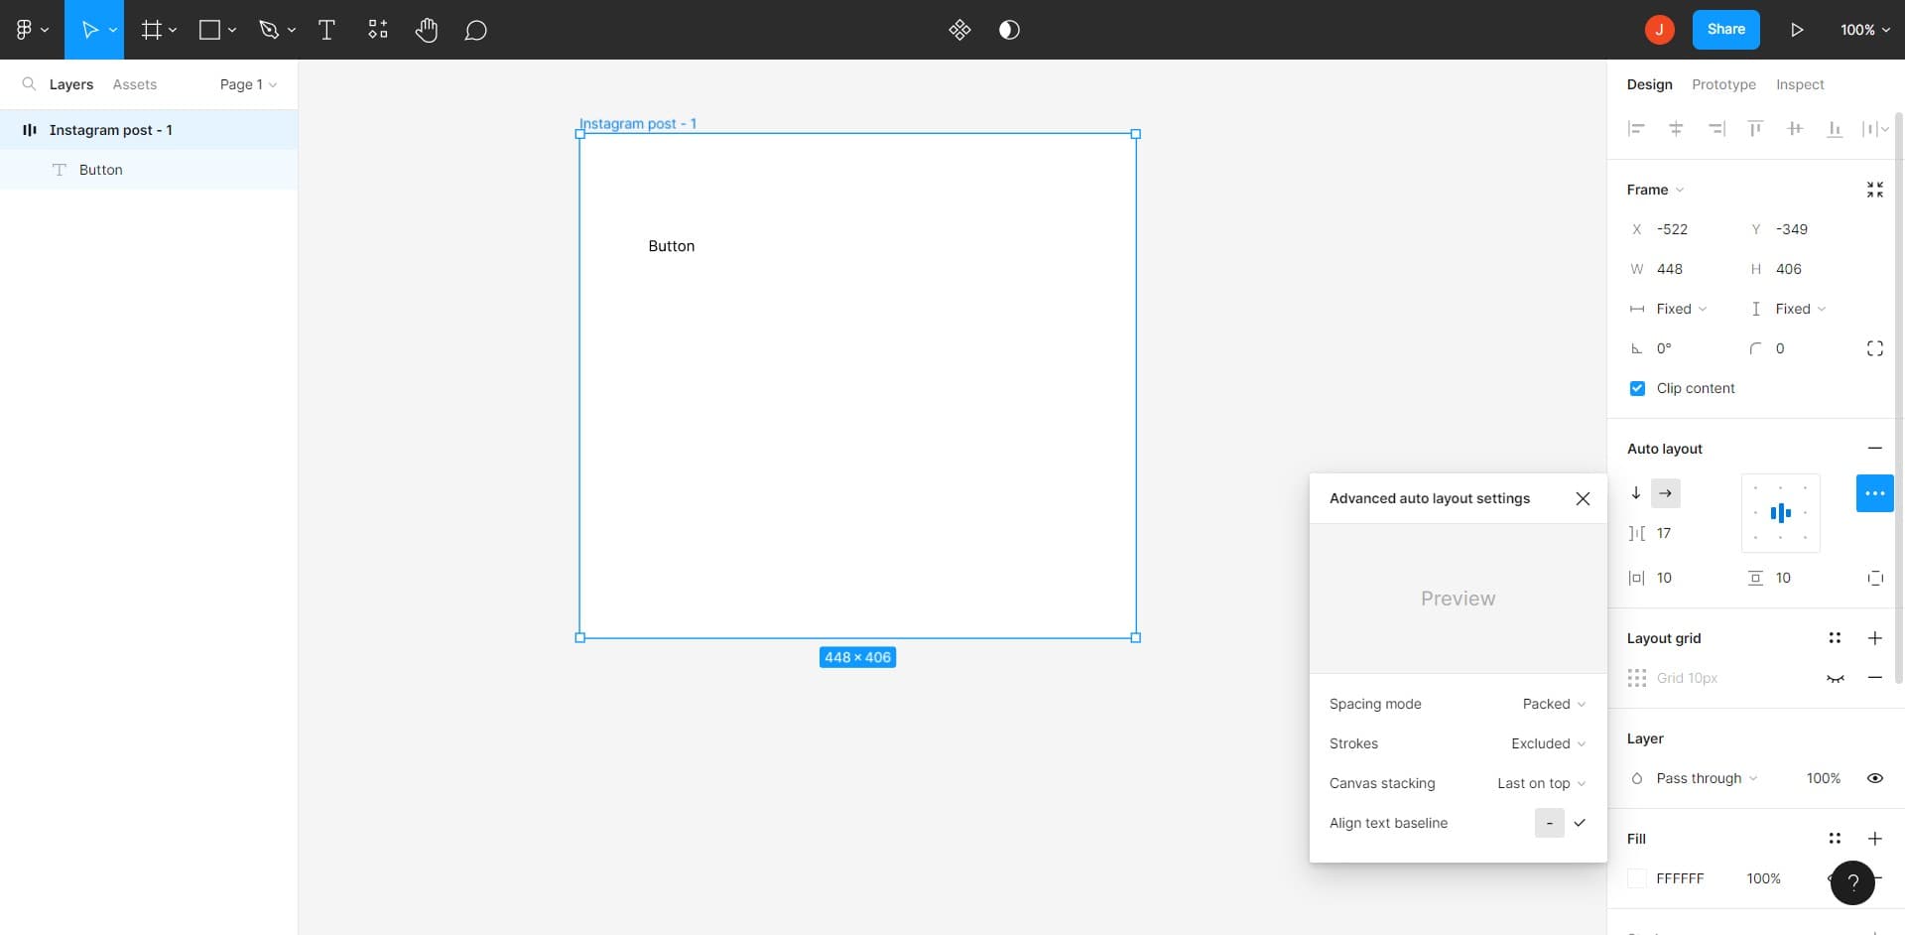The image size is (1905, 935).
Task: Click the FFFFFF fill color swatch
Action: click(x=1638, y=878)
